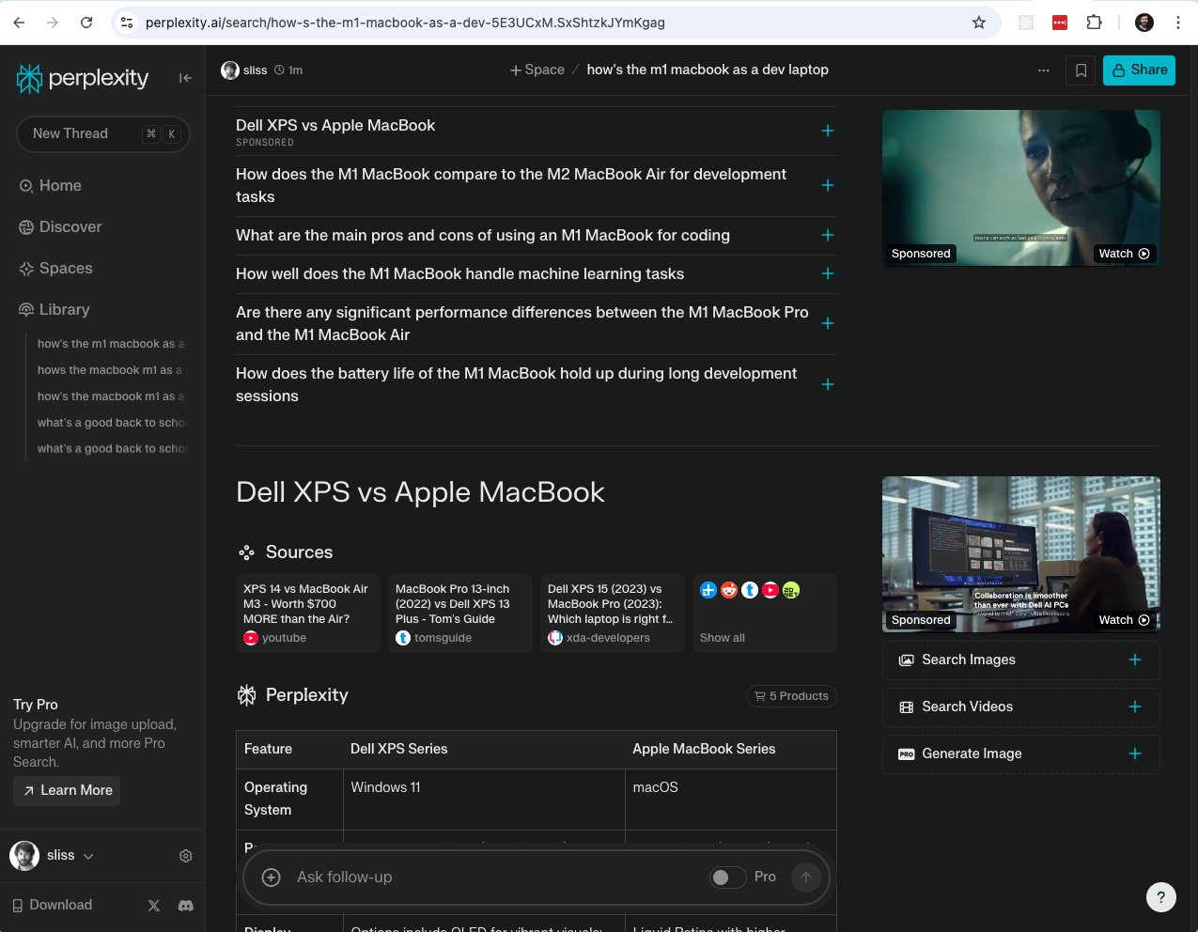
Task: Click the Learn More button for Pro
Action: point(67,791)
